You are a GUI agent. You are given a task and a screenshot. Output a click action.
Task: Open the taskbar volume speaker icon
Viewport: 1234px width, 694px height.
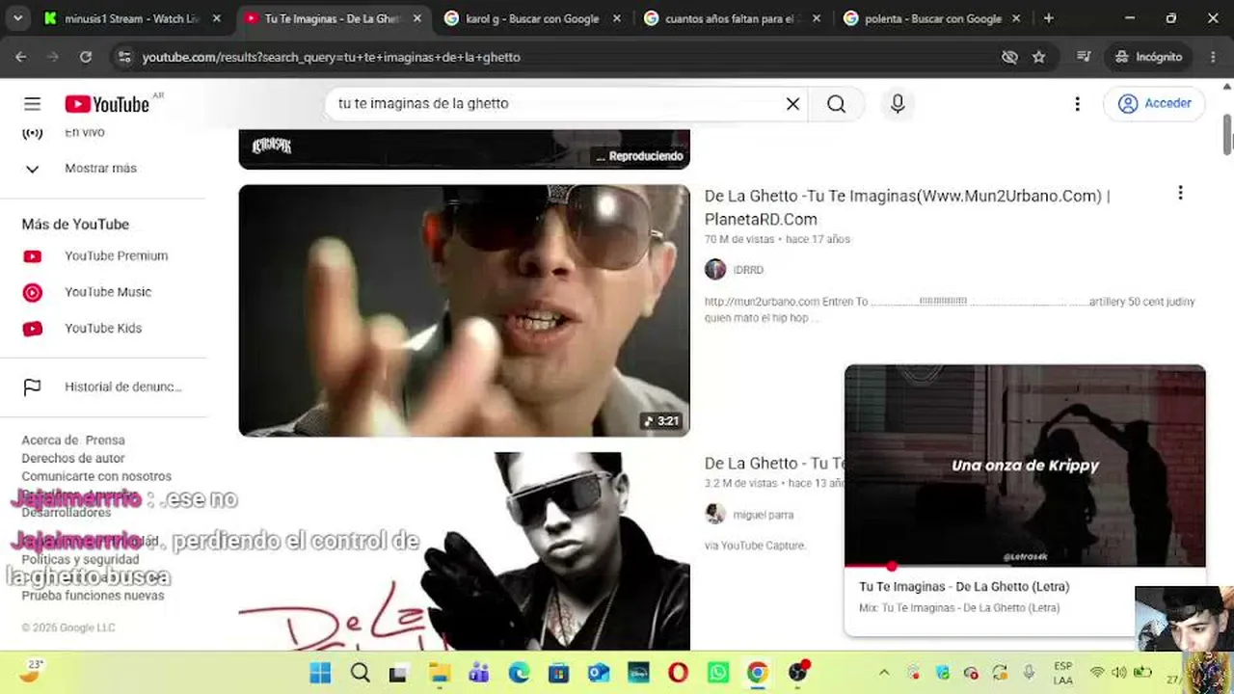[1118, 673]
